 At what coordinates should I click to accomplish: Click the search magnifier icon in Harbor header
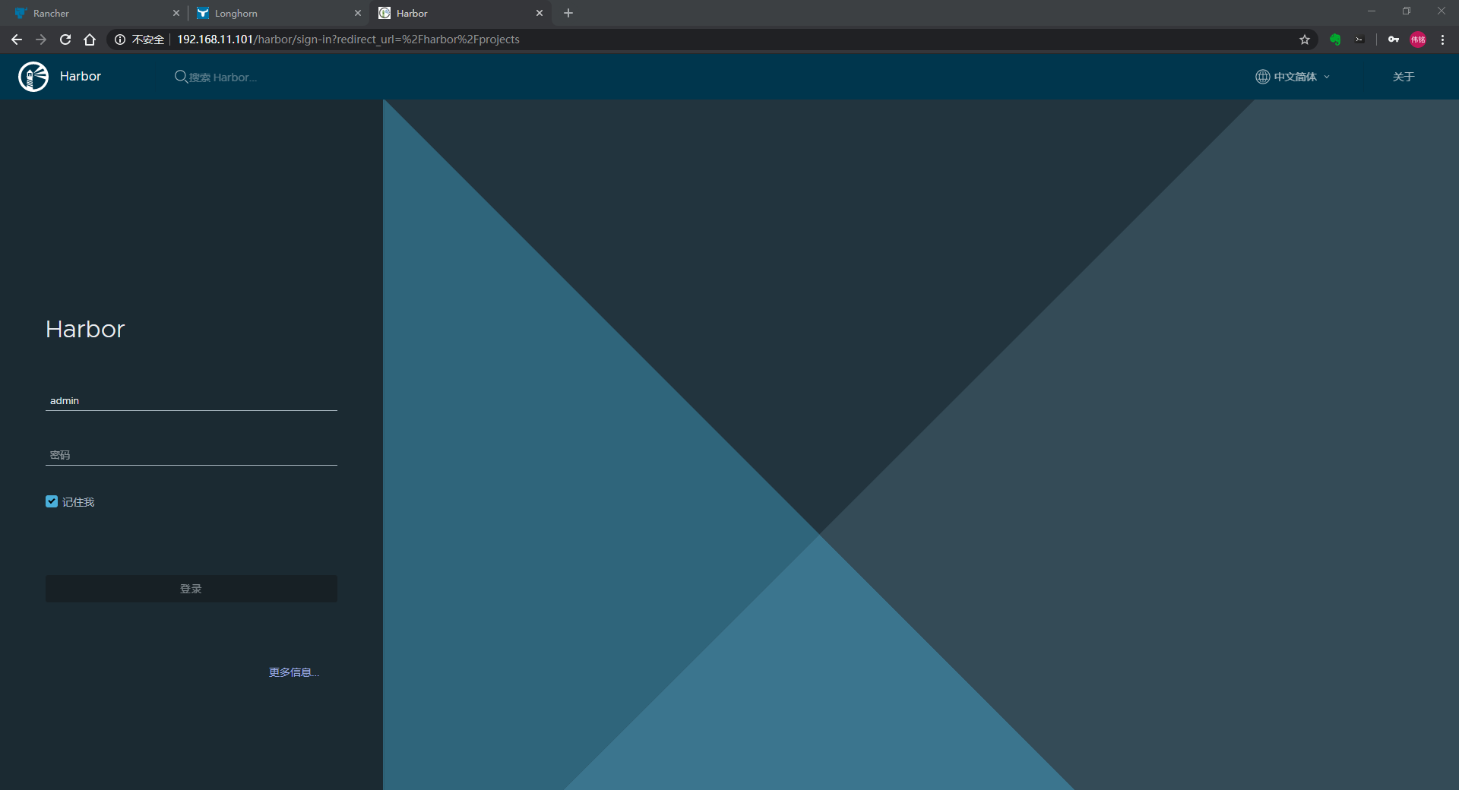coord(181,77)
